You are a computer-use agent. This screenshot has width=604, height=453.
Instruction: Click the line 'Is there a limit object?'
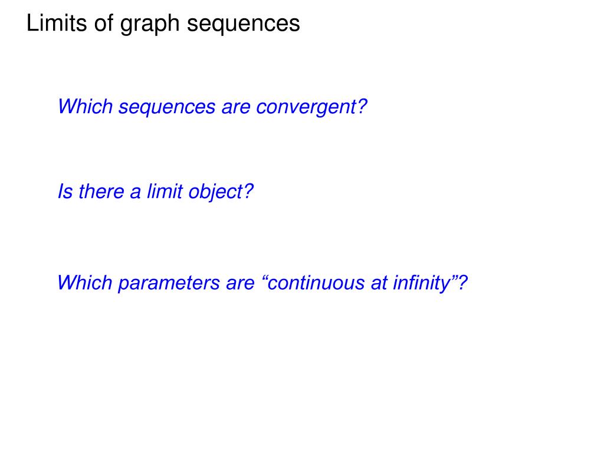pos(155,192)
